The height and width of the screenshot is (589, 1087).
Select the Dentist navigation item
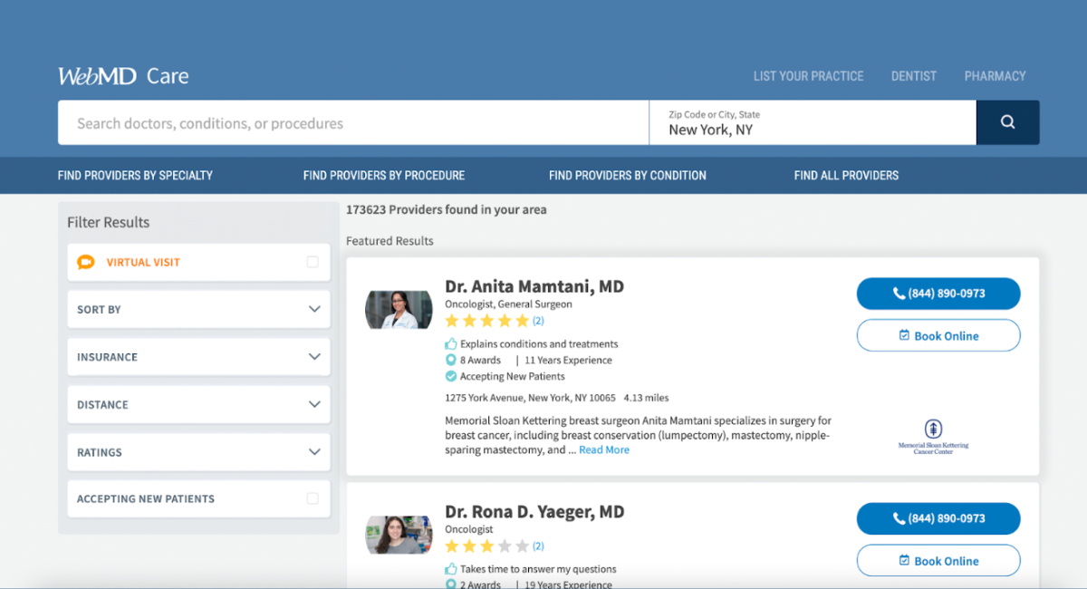point(913,76)
